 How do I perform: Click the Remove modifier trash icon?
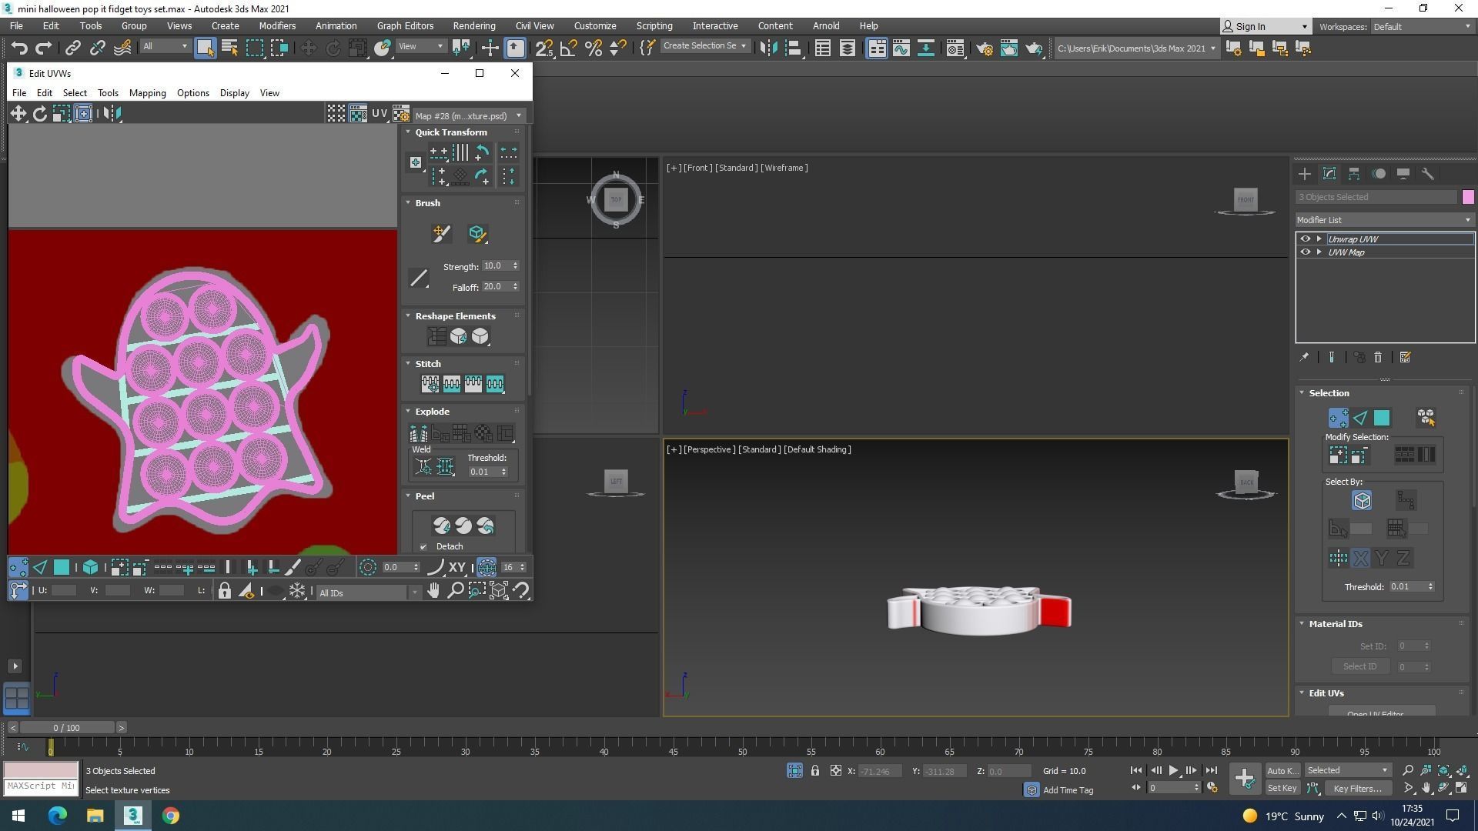tap(1378, 358)
